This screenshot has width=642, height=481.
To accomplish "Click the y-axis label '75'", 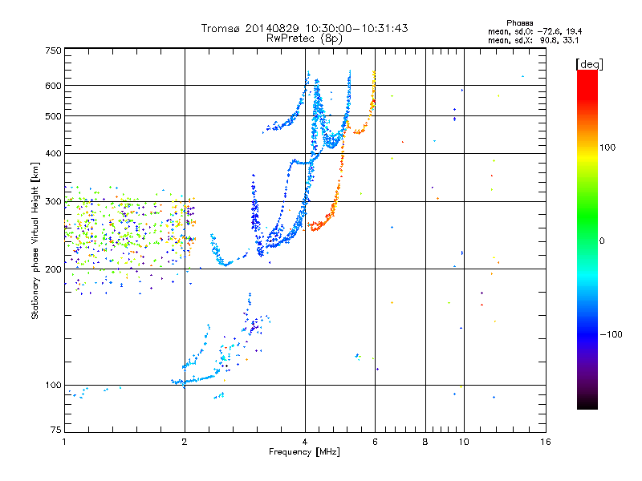I will (56, 430).
